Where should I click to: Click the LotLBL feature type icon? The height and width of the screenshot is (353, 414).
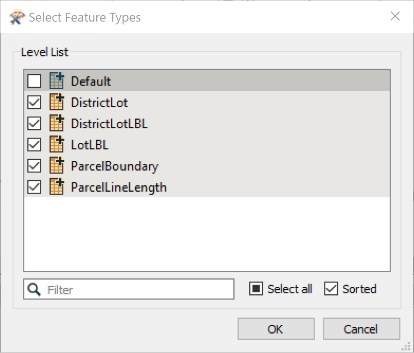click(x=57, y=144)
